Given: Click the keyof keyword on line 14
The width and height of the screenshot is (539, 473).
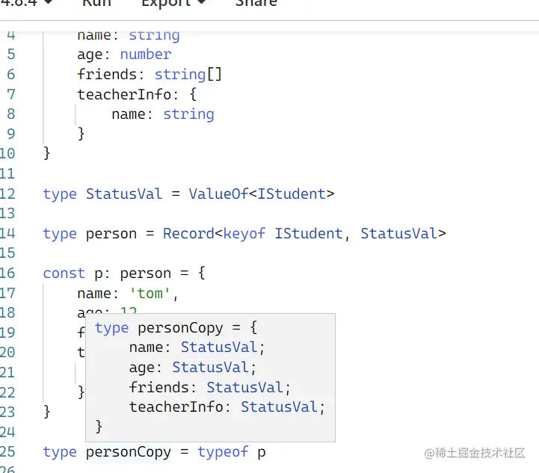Looking at the screenshot, I should tap(244, 233).
